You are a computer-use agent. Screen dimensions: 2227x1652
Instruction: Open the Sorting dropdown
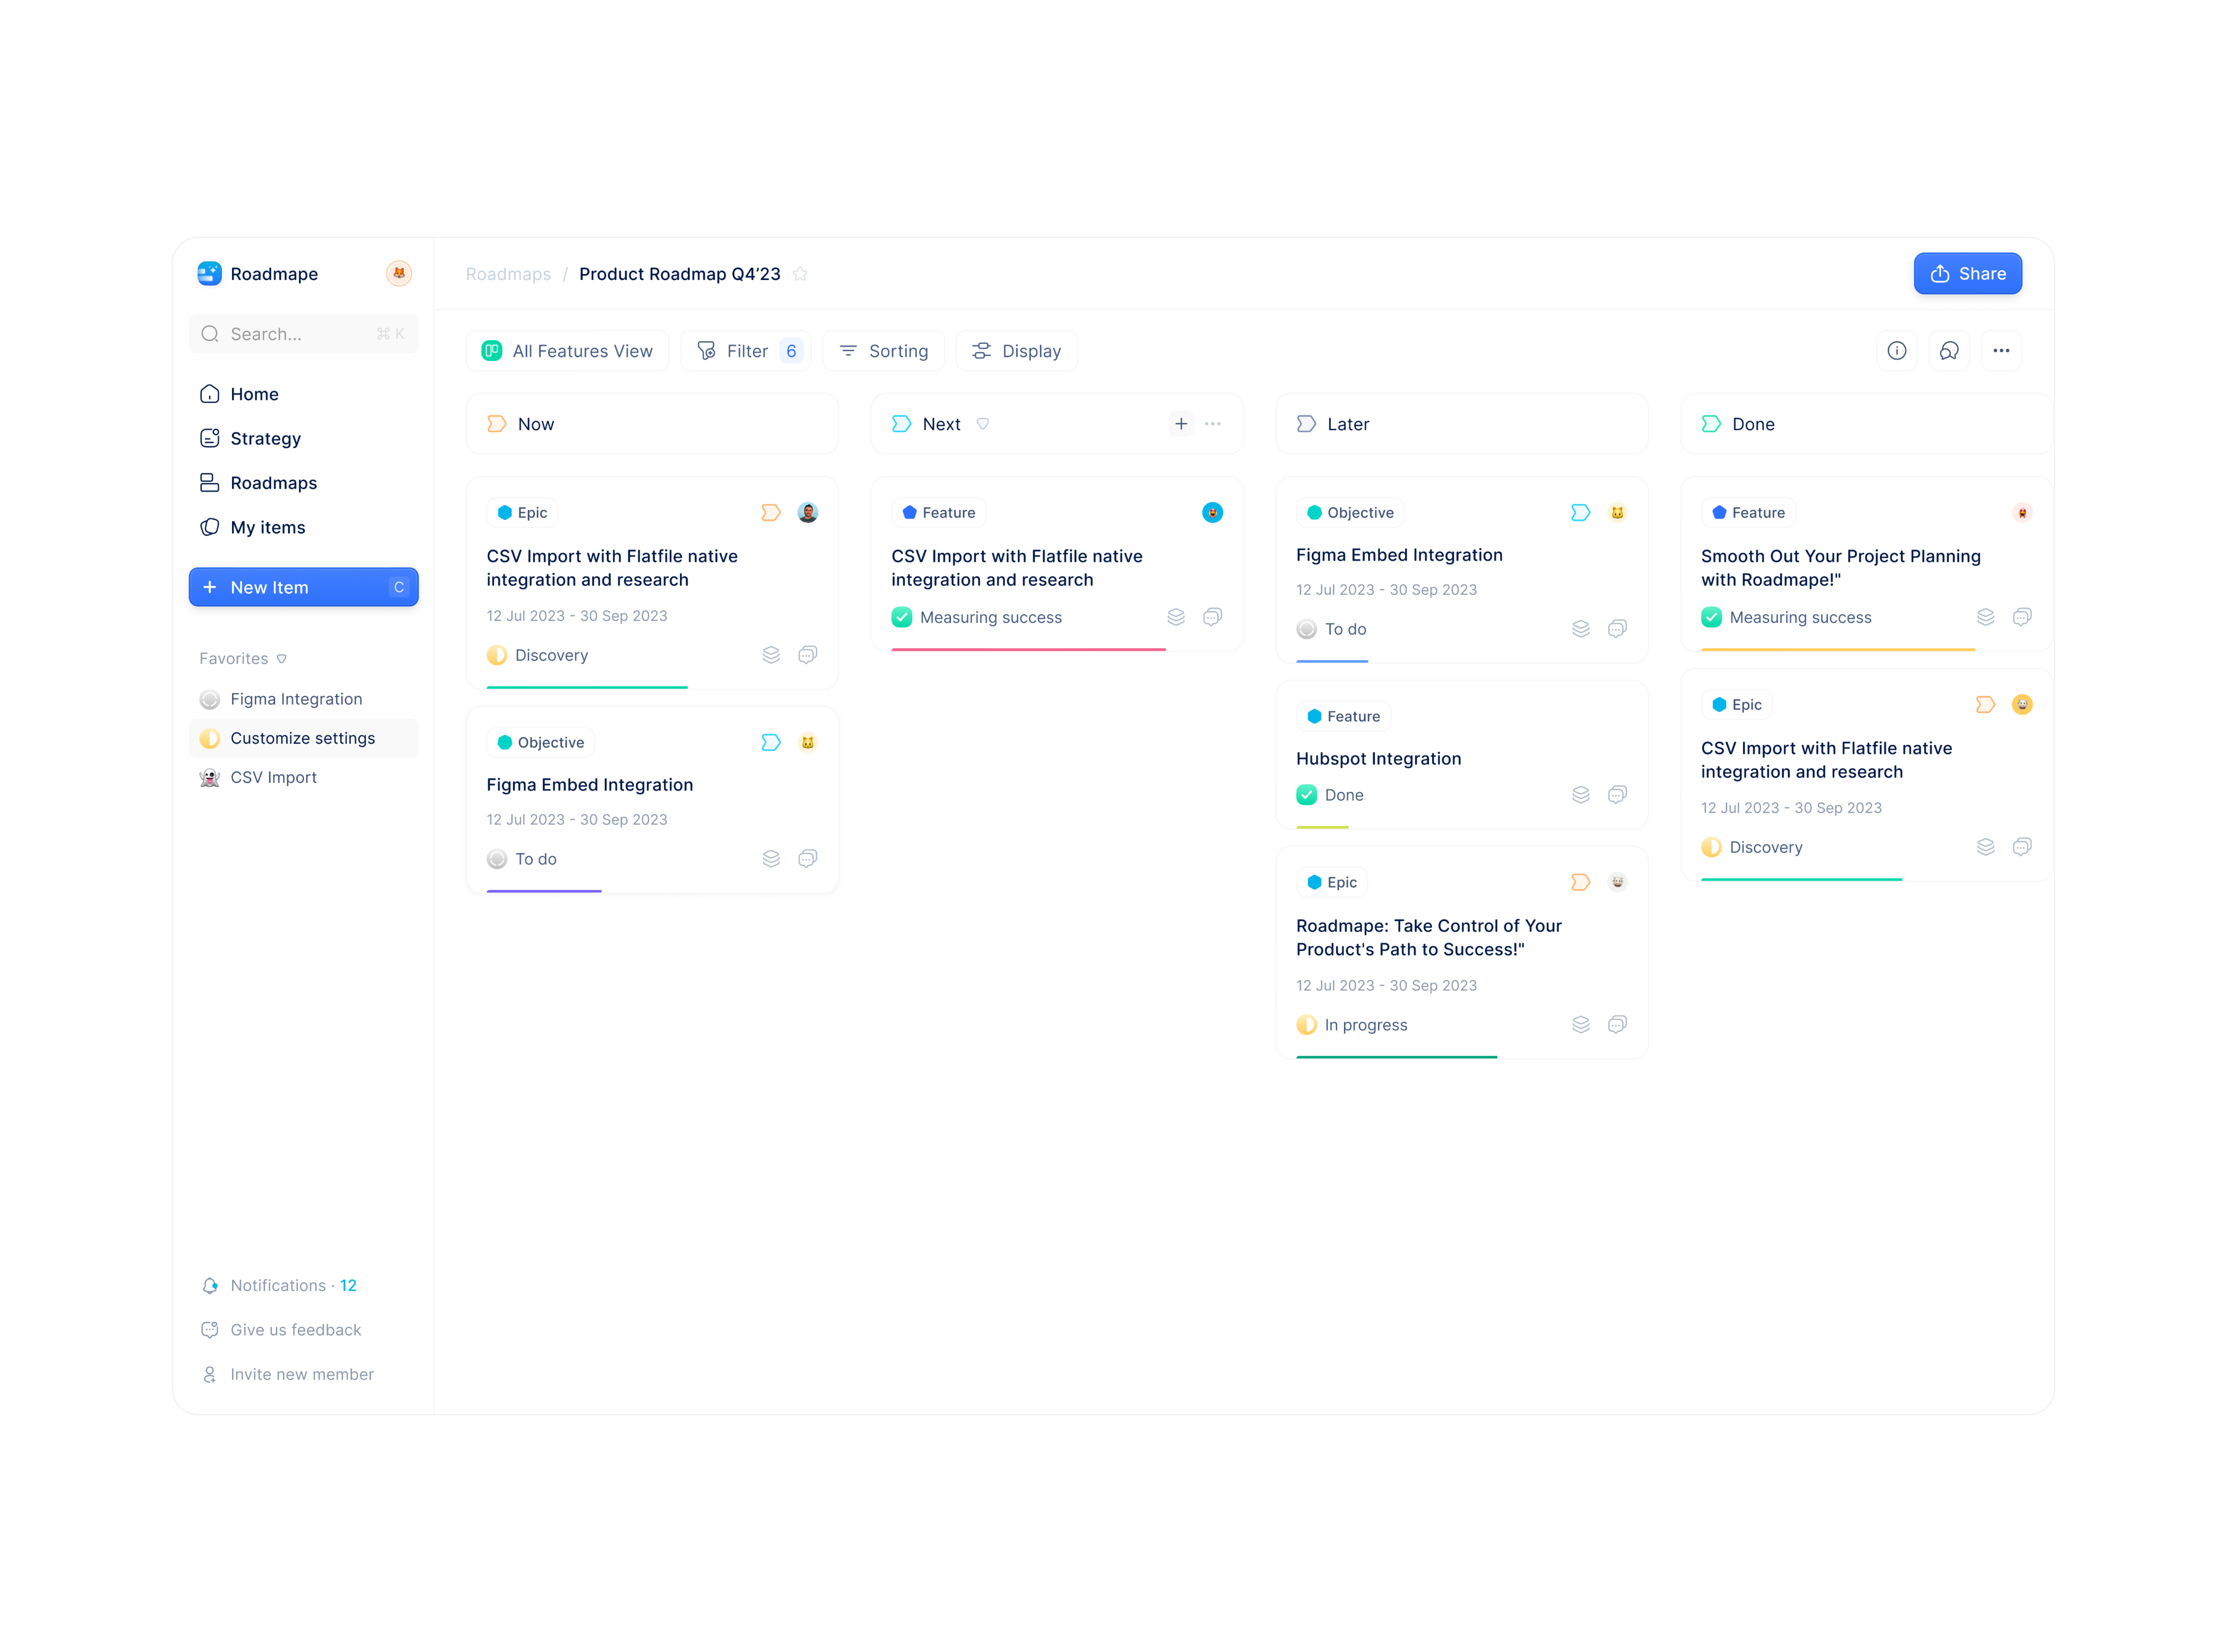(x=883, y=351)
